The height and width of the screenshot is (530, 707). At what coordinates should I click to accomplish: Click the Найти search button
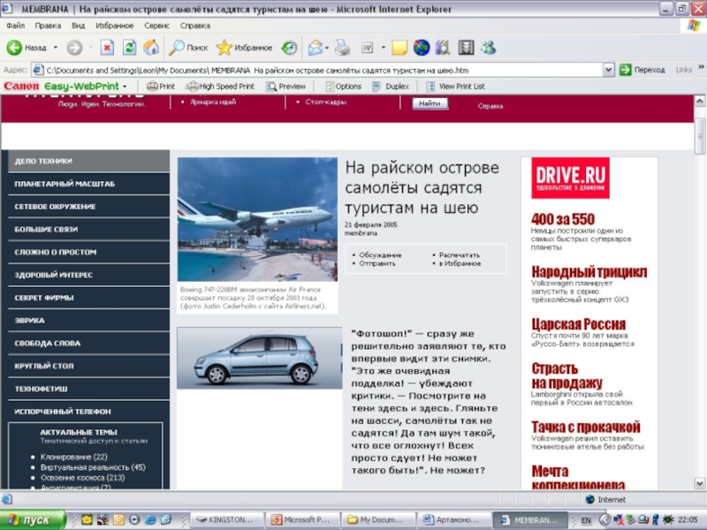(430, 103)
